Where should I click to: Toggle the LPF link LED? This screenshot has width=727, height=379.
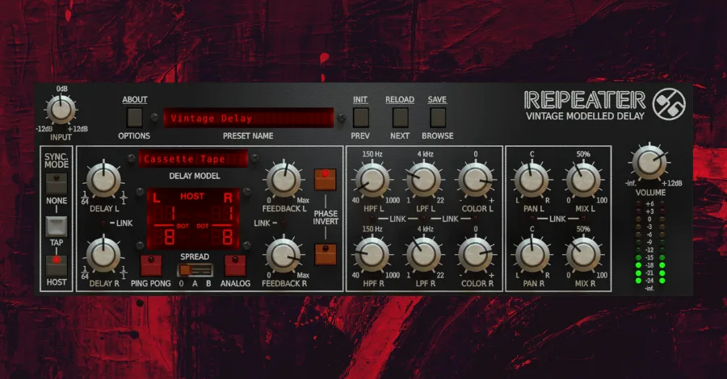(x=424, y=219)
